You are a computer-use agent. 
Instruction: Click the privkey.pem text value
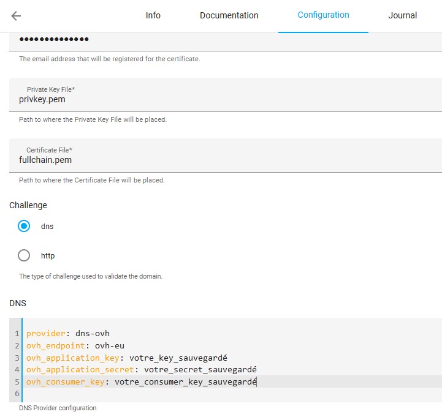pos(42,100)
